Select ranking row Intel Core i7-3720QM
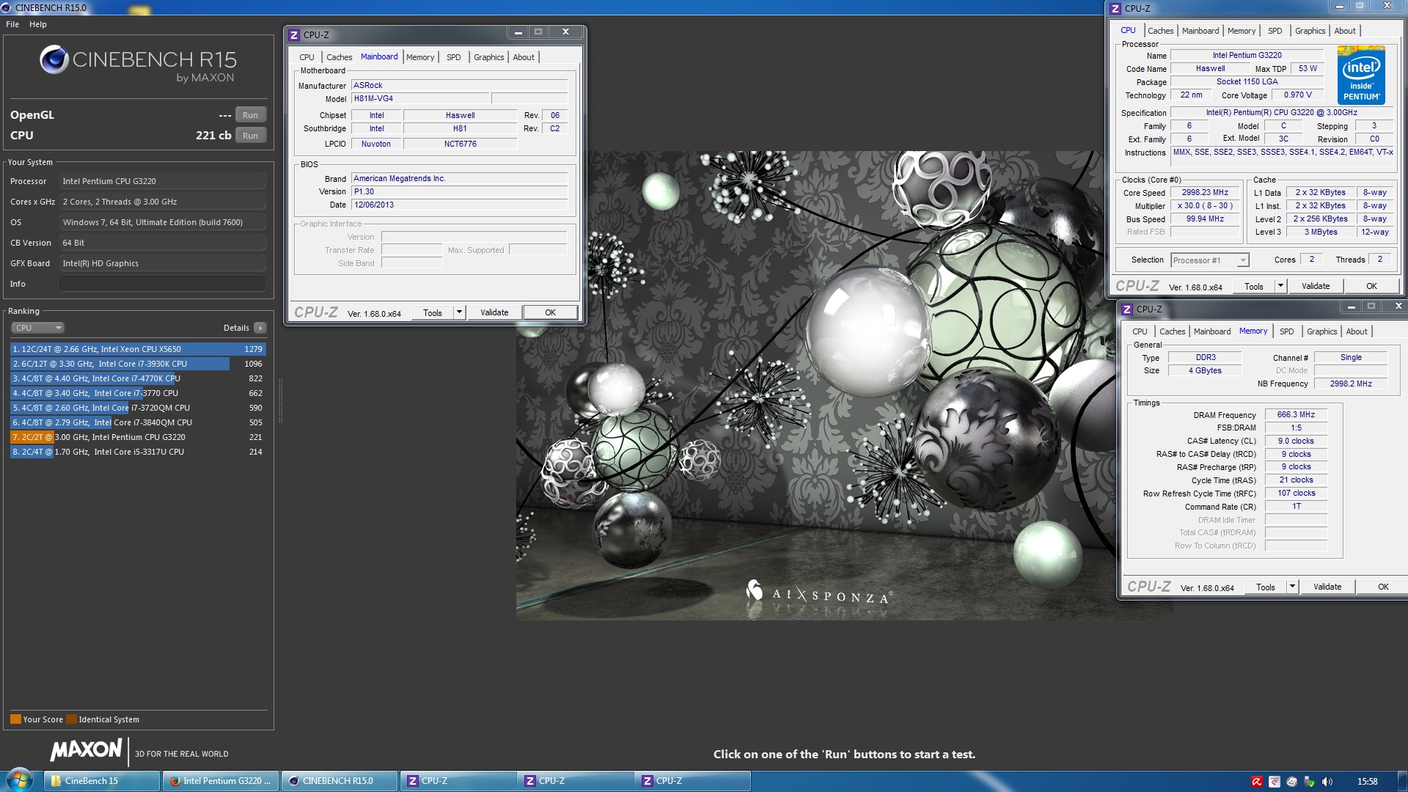Image resolution: width=1408 pixels, height=792 pixels. point(138,408)
